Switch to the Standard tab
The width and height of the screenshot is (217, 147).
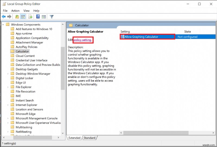(x=90, y=138)
